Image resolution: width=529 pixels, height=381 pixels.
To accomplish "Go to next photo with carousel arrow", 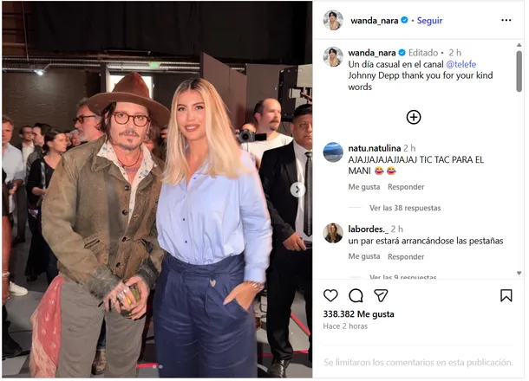I will point(297,190).
